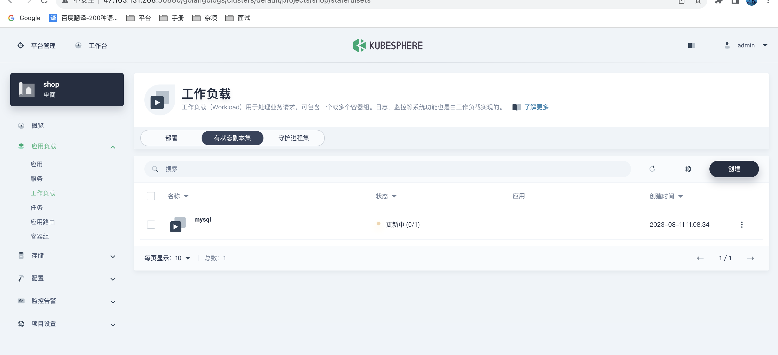Open 容器组 in sidebar
Screen dimensions: 778x355
[39, 236]
